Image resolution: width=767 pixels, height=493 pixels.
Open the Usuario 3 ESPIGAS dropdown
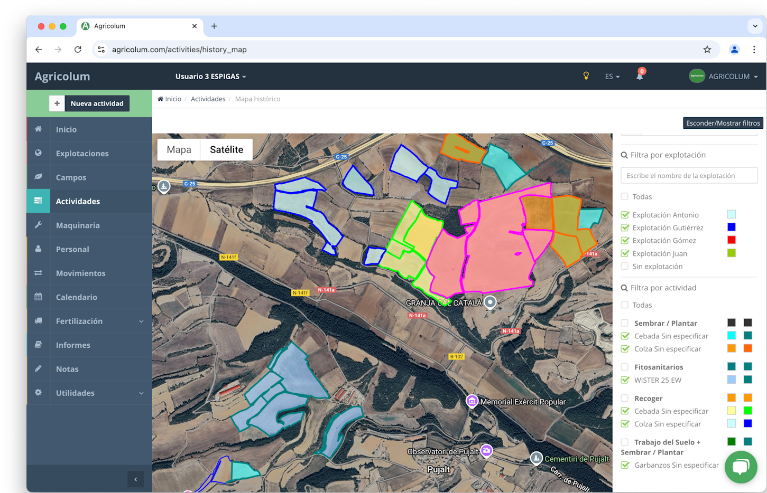[210, 77]
